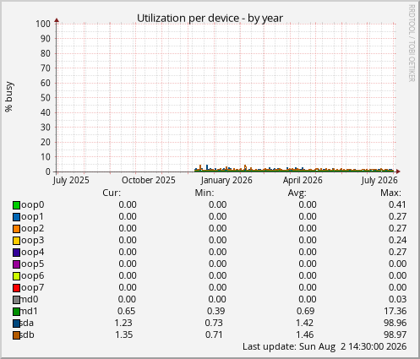Click the md1 average value 0.69
The height and width of the screenshot is (359, 420).
point(306,311)
